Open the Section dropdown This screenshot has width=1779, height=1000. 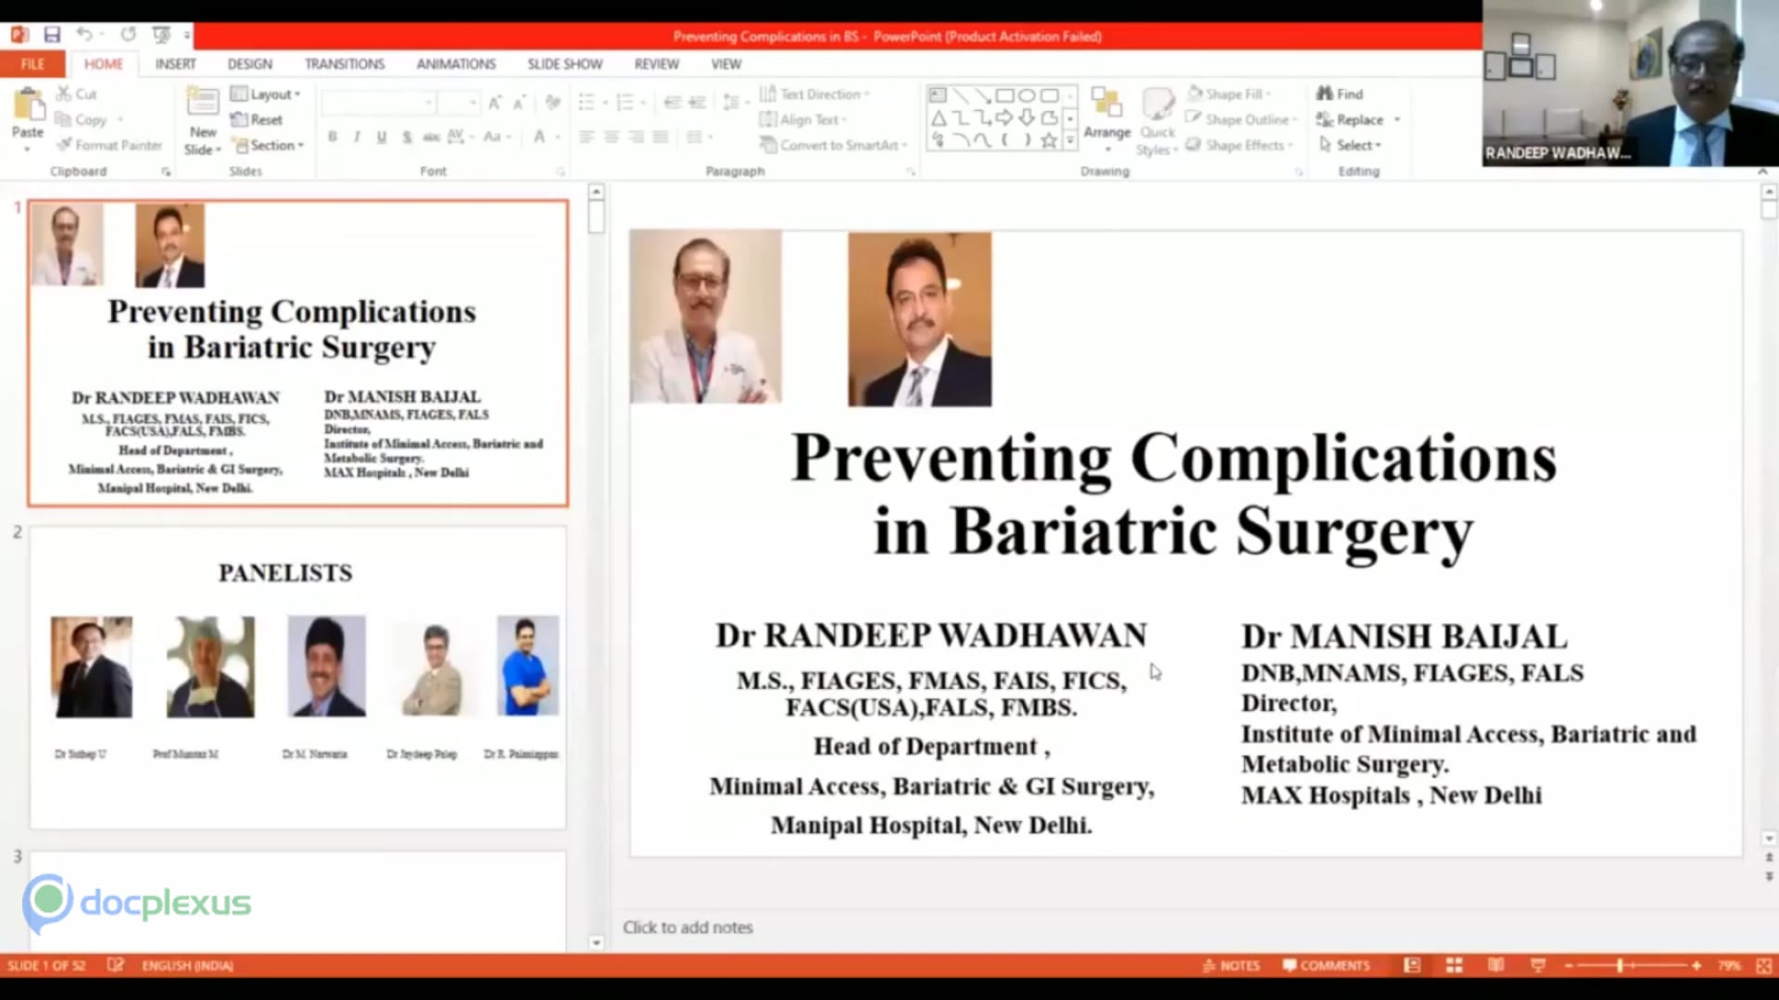pos(269,145)
